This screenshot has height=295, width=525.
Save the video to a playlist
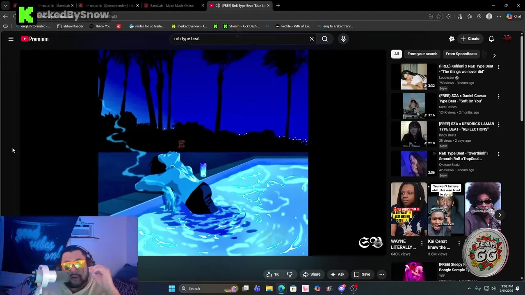pyautogui.click(x=362, y=275)
